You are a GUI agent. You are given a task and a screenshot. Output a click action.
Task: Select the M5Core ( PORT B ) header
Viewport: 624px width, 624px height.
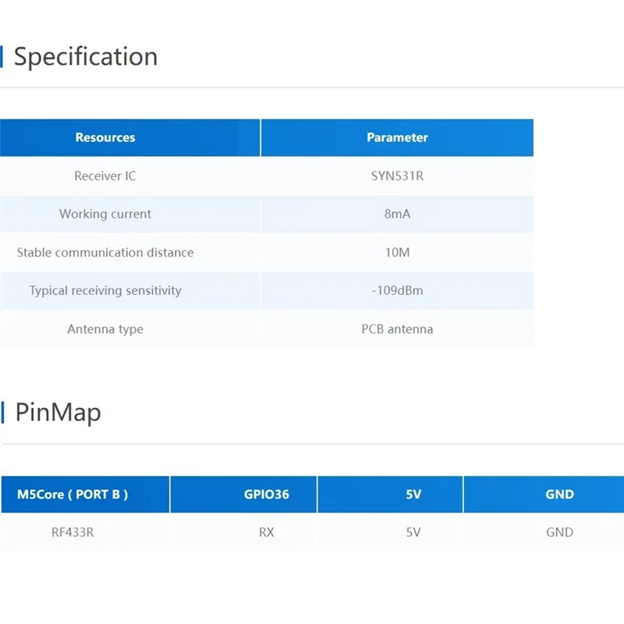[x=73, y=494]
